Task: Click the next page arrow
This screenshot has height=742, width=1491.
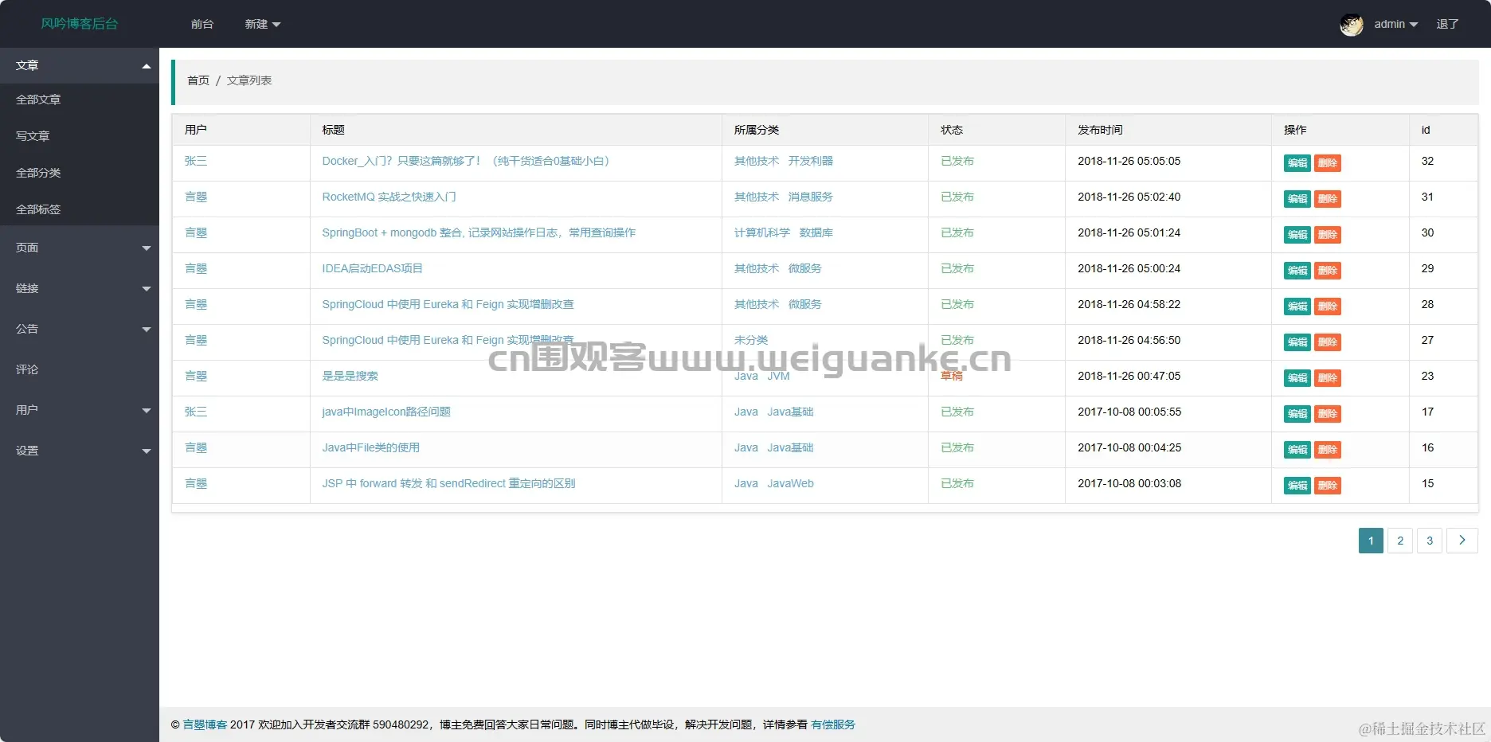Action: pos(1462,541)
